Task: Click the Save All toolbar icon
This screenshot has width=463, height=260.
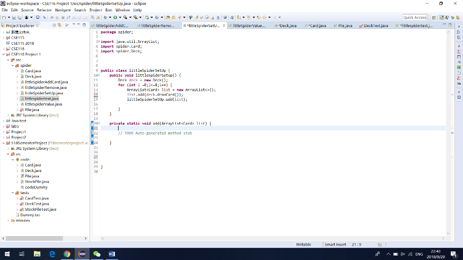Action: (x=19, y=17)
